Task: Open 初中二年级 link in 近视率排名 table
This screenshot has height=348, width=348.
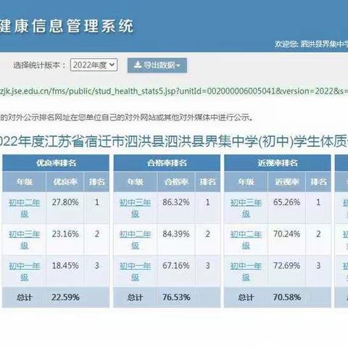Action: [x=246, y=240]
